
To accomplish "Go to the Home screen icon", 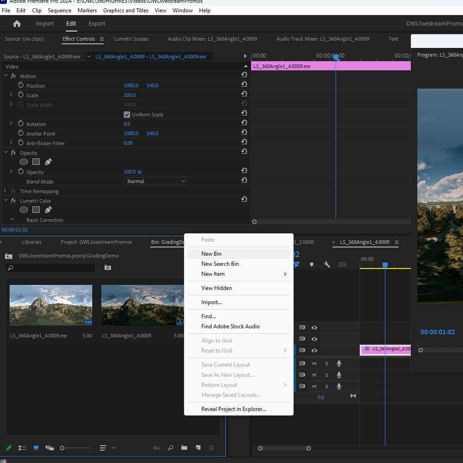I will [x=17, y=24].
